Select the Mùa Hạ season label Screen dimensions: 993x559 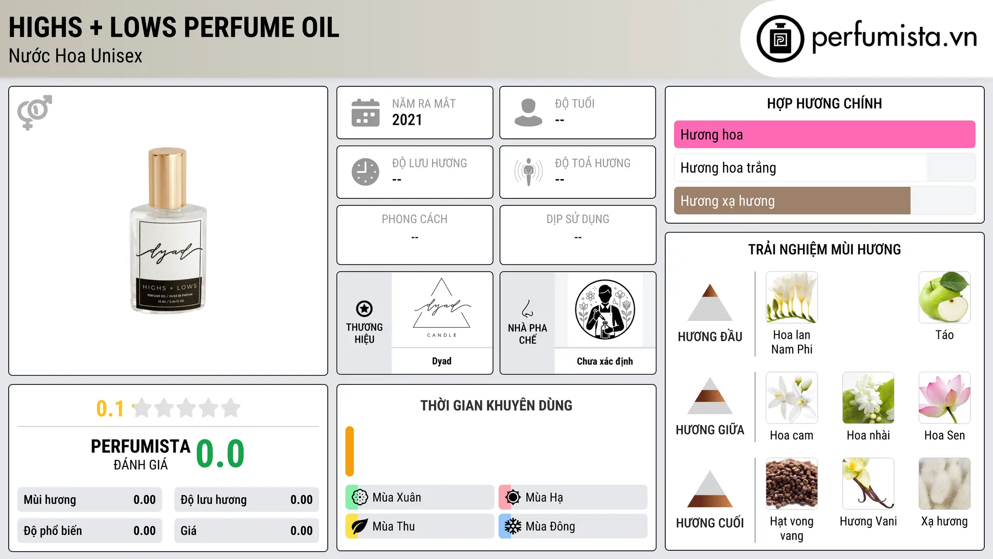pyautogui.click(x=545, y=497)
